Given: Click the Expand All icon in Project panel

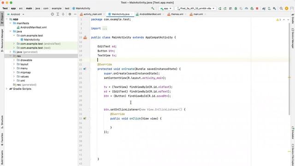Looking at the screenshot, I should (x=58, y=14).
